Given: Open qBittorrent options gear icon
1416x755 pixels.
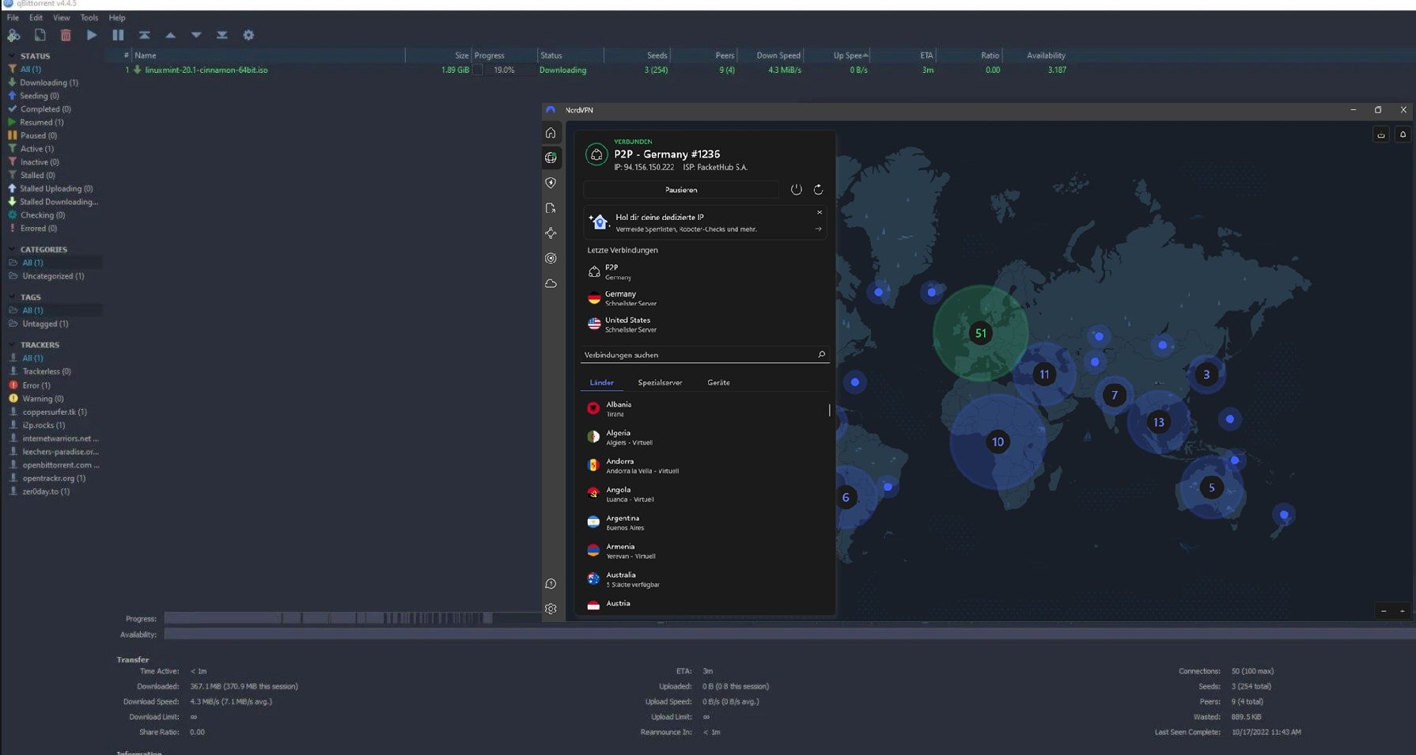Looking at the screenshot, I should click(248, 35).
